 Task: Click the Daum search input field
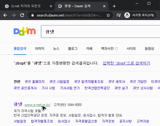click(x=100, y=31)
